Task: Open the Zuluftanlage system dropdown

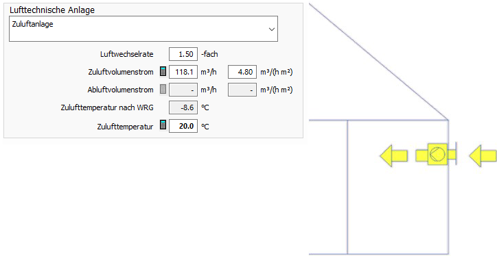Action: pyautogui.click(x=143, y=29)
